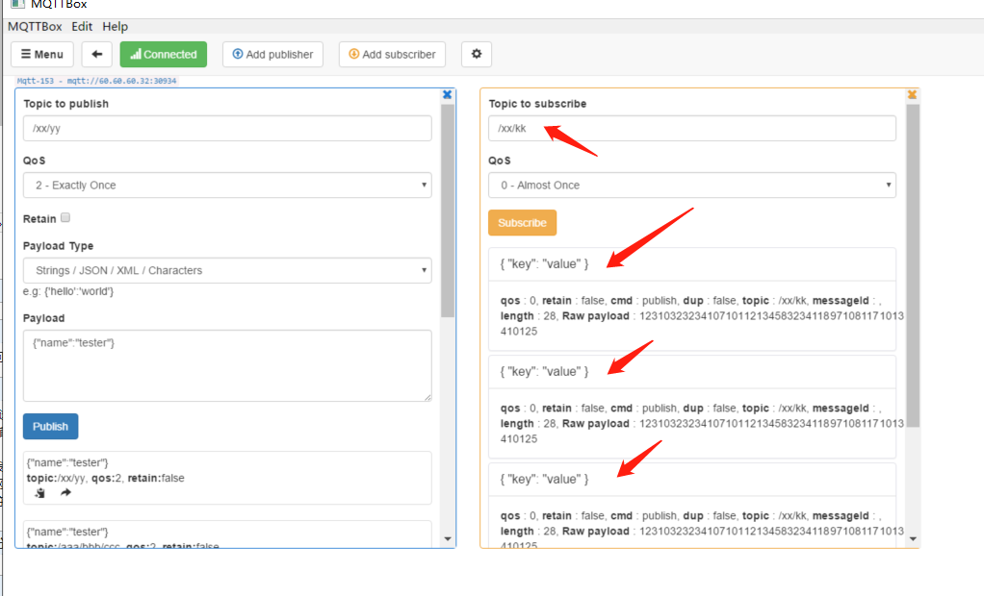Open settings with the gear icon
984x596 pixels.
coord(477,55)
